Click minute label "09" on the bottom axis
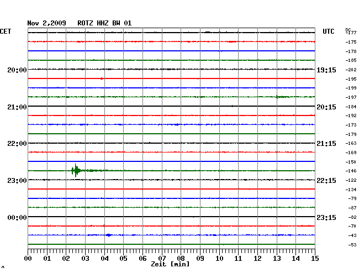The image size is (359, 273). 200,258
